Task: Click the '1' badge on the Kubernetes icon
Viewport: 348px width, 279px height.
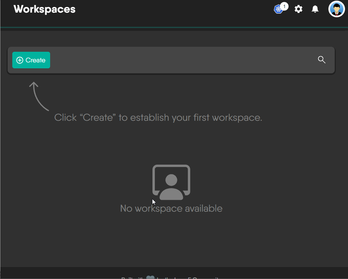Action: coord(284,6)
